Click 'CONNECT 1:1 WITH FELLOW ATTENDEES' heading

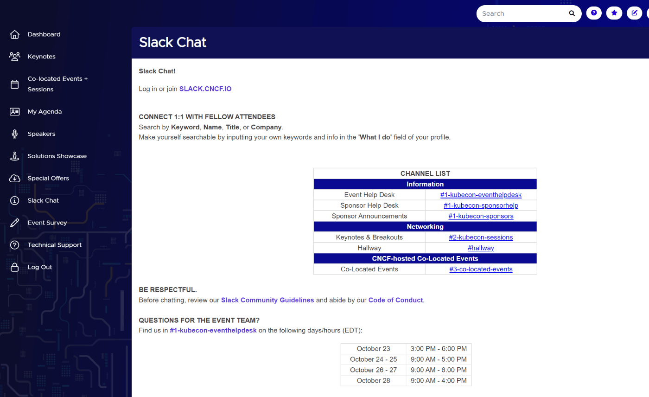point(207,117)
